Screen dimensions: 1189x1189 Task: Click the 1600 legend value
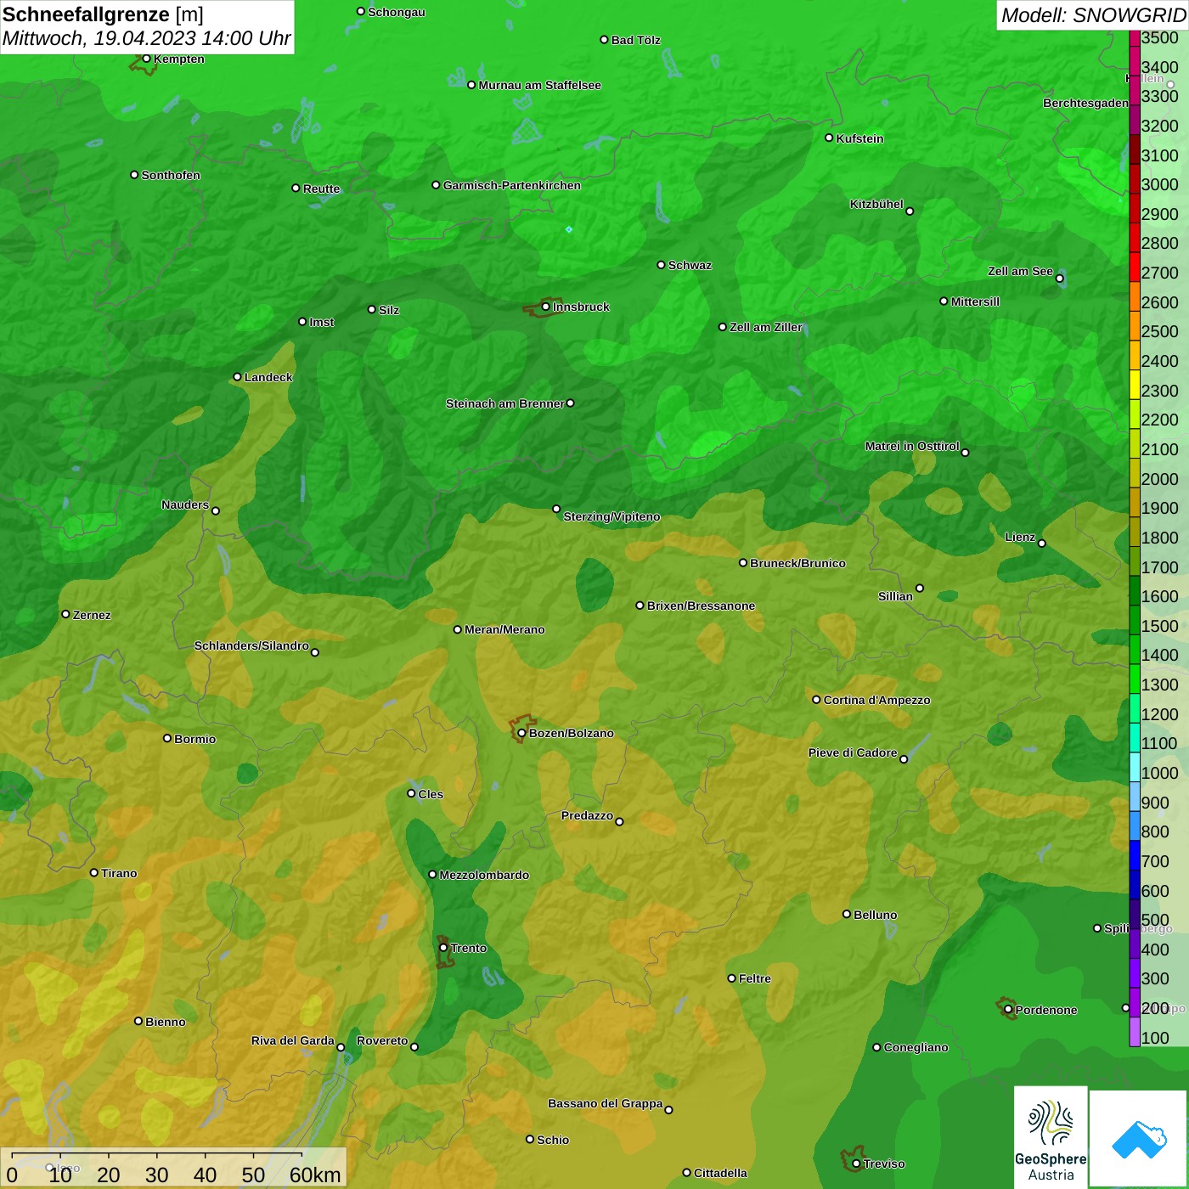point(1159,596)
